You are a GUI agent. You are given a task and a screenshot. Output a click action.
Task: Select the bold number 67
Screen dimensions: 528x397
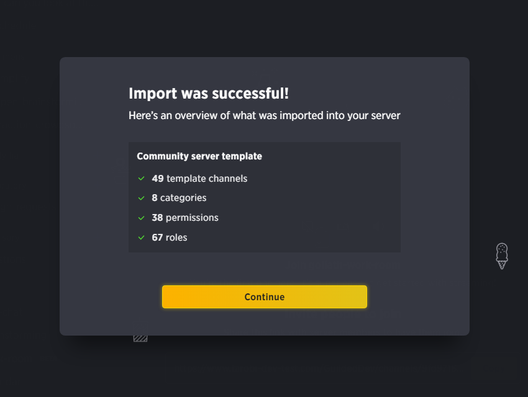pos(157,238)
